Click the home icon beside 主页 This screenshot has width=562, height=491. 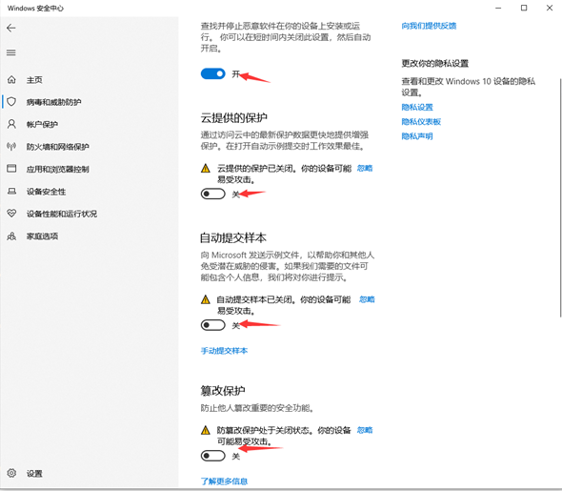tap(11, 80)
